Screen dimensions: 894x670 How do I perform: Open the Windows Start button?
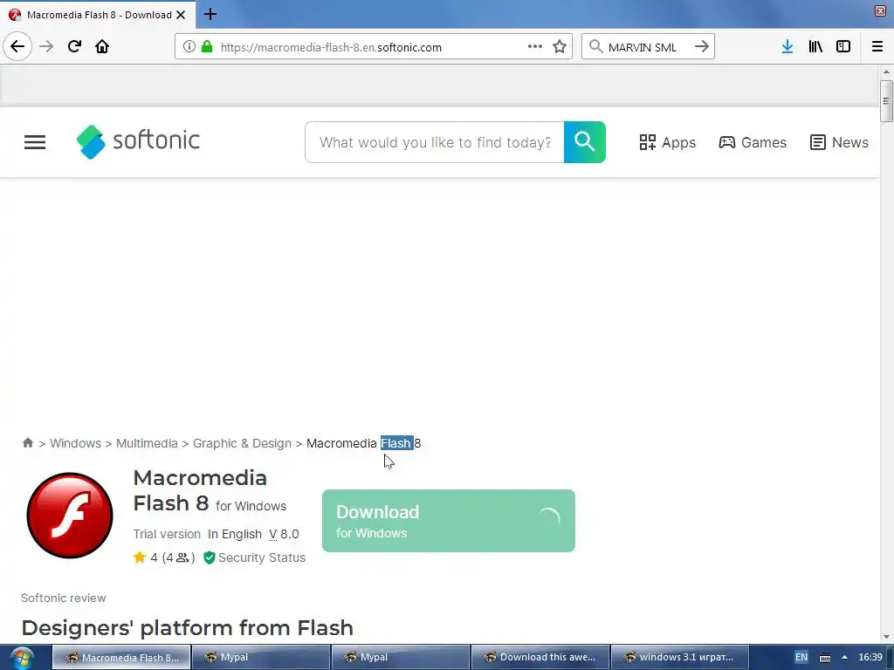tap(21, 658)
